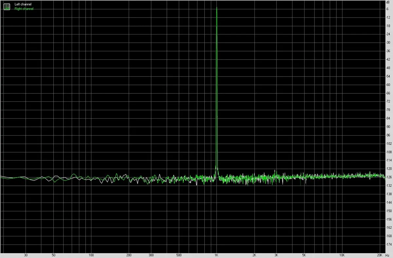Image resolution: width=393 pixels, height=258 pixels.
Task: Click the -174 dB axis value
Action: (389, 245)
